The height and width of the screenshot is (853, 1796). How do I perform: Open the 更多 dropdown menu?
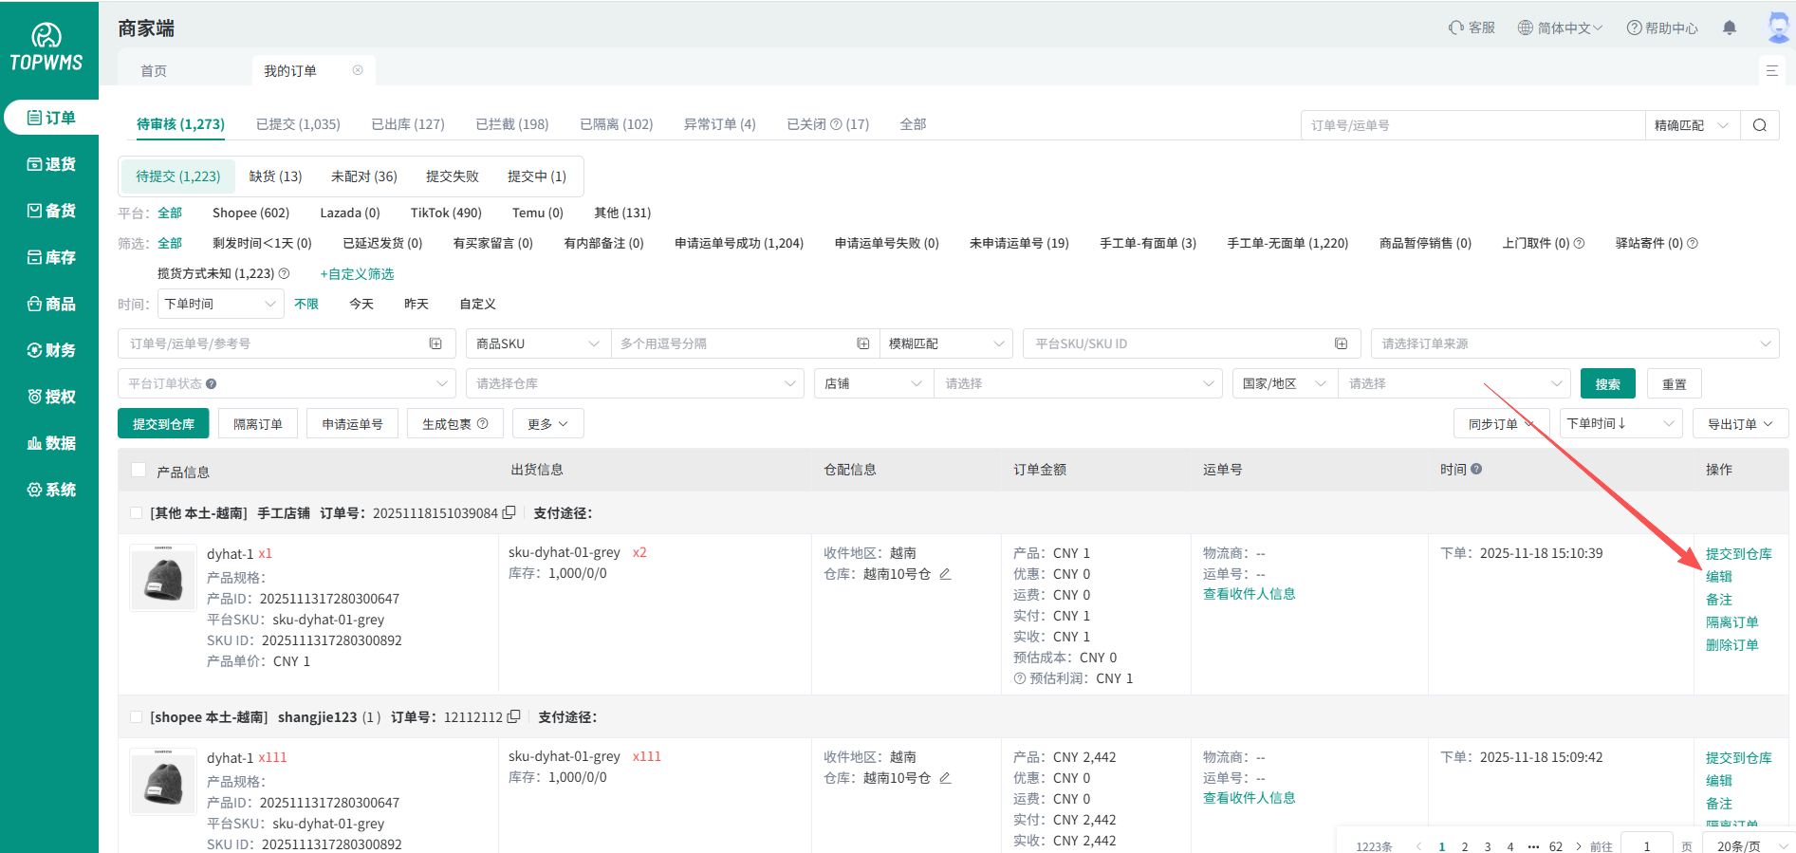(x=547, y=424)
